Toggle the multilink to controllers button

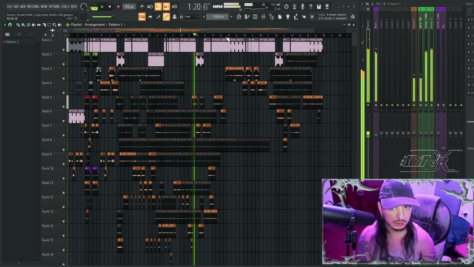click(x=166, y=17)
